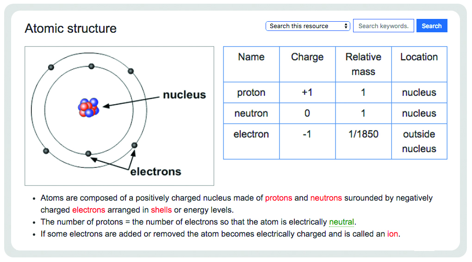This screenshot has width=472, height=262.
Task: Open the shells link
Action: [x=161, y=210]
